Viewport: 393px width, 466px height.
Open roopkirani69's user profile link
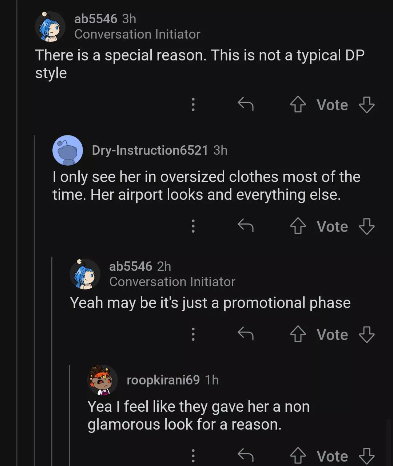[x=163, y=380]
